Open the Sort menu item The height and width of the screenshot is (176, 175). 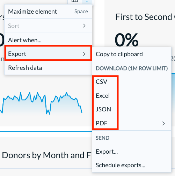pyautogui.click(x=48, y=26)
